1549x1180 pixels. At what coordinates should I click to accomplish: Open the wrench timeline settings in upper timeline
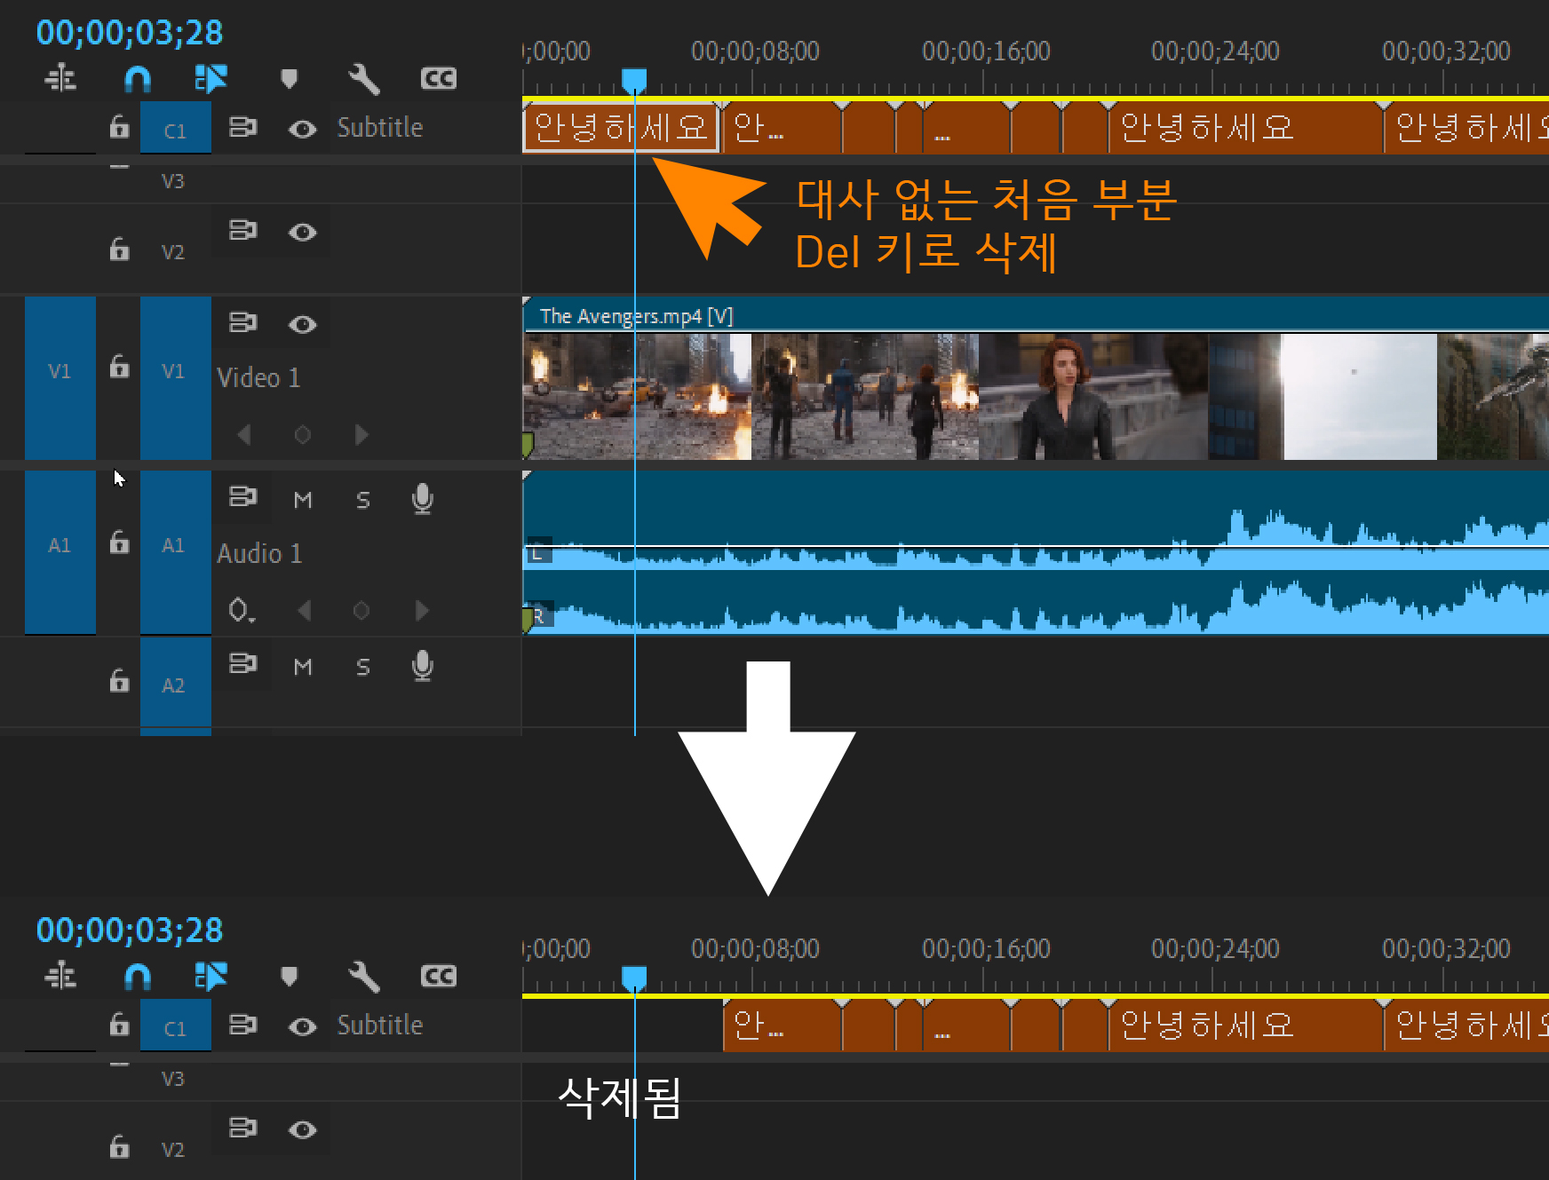click(x=363, y=79)
